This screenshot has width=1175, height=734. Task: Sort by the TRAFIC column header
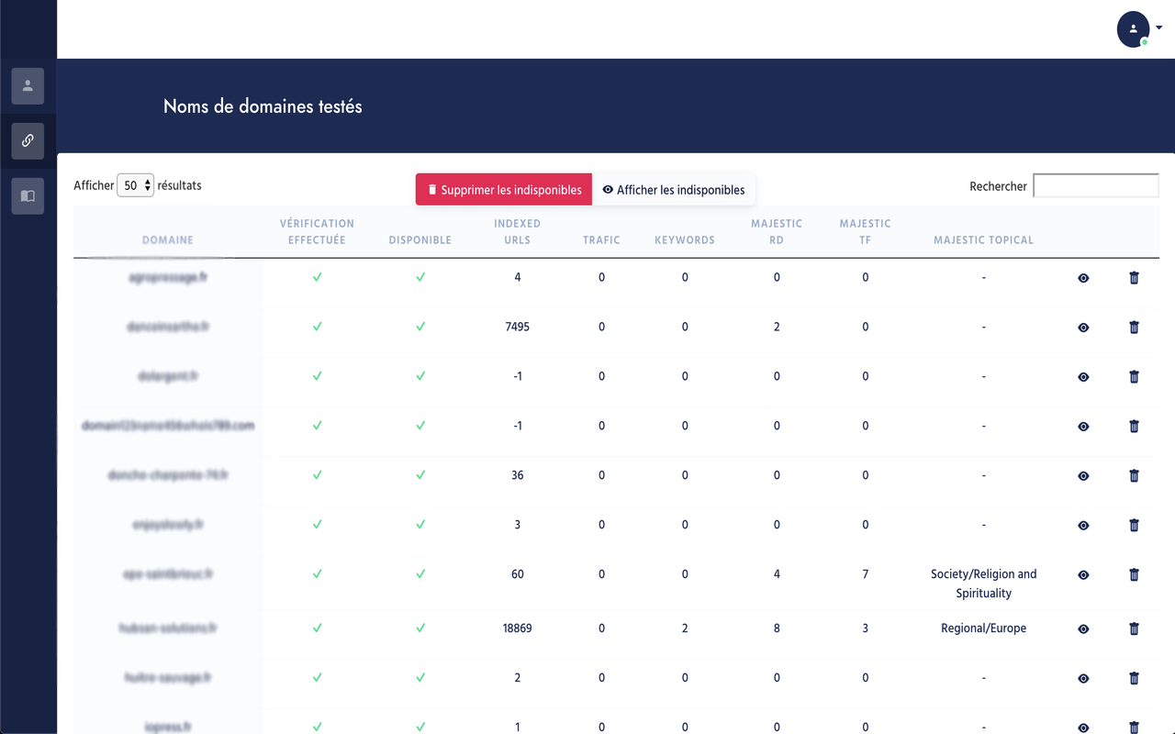[601, 239]
